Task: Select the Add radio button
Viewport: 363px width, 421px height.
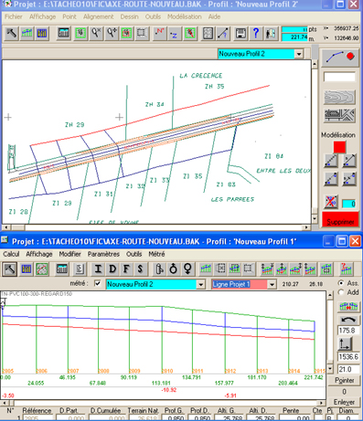Action: pos(341,292)
